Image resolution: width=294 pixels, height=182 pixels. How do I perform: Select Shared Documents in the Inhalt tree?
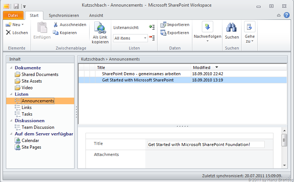pos(40,74)
